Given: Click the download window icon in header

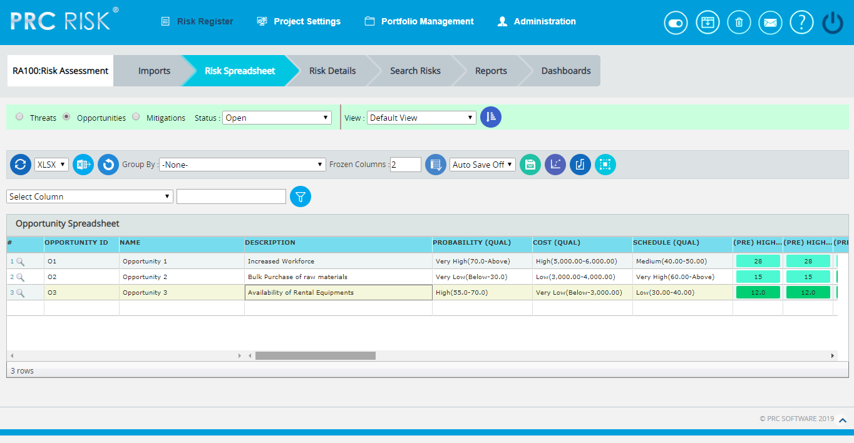Looking at the screenshot, I should (x=708, y=23).
